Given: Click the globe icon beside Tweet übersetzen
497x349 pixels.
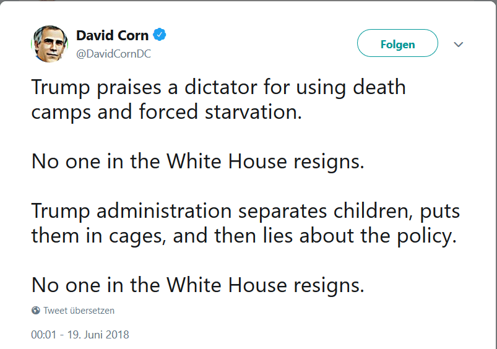Looking at the screenshot, I should (36, 311).
